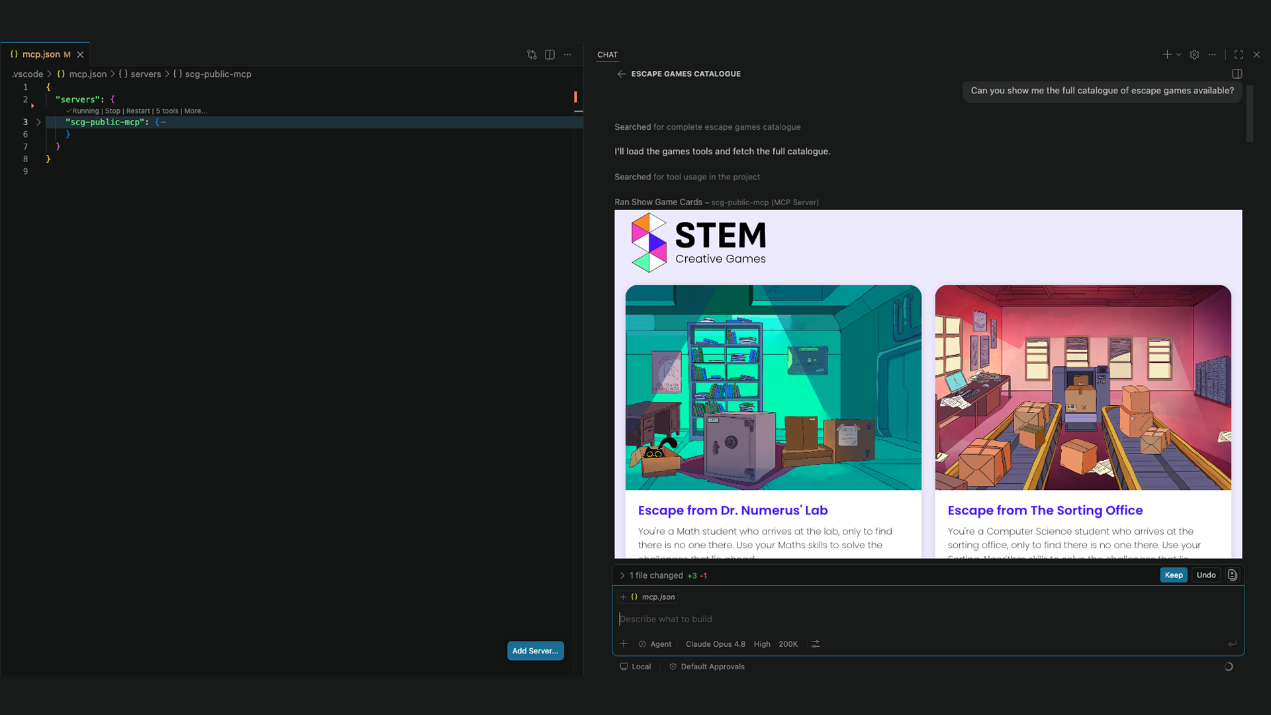Open 'Escape from The Sorting Office' title link
Image resolution: width=1271 pixels, height=715 pixels.
[x=1045, y=510]
